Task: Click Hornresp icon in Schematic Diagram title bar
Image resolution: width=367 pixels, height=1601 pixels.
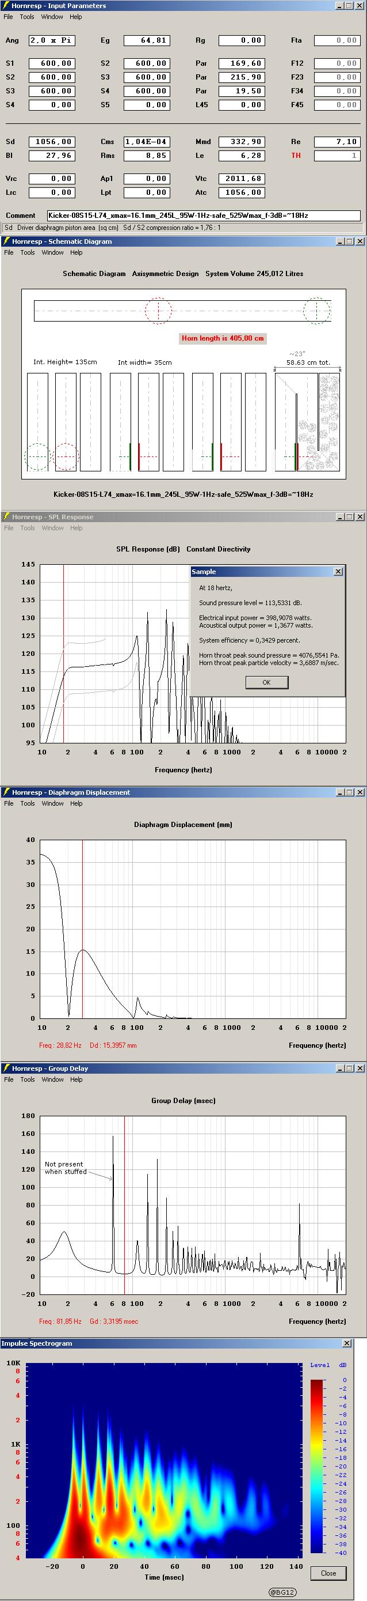Action: click(x=6, y=241)
